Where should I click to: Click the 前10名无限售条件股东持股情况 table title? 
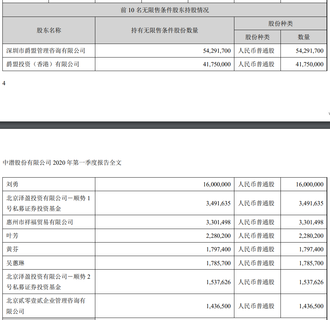tap(165, 10)
